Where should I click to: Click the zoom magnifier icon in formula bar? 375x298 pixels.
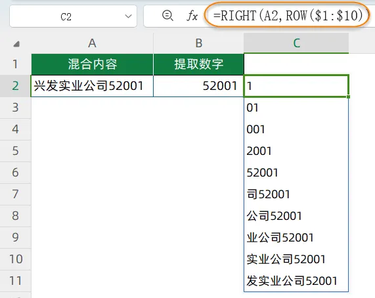point(167,16)
